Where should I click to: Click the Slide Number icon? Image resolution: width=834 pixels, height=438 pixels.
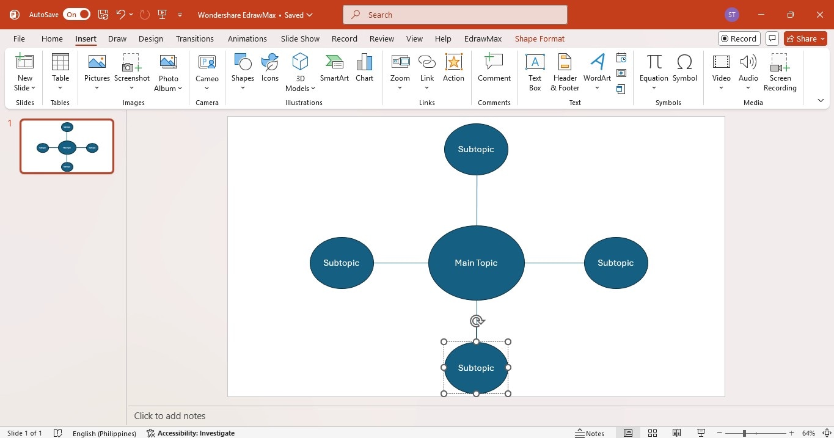click(x=621, y=73)
